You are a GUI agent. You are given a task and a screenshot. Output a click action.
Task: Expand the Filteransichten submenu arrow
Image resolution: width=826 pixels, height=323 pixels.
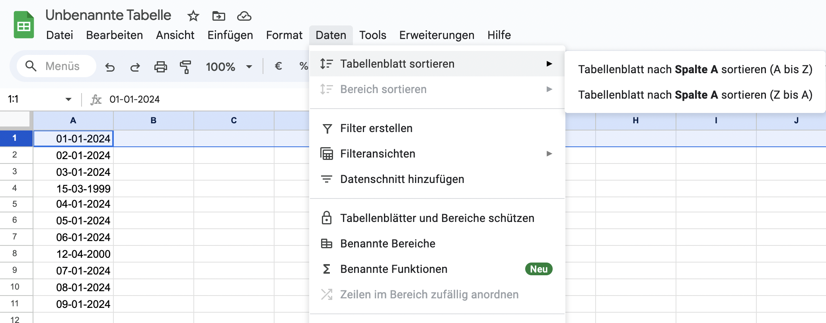click(x=549, y=154)
